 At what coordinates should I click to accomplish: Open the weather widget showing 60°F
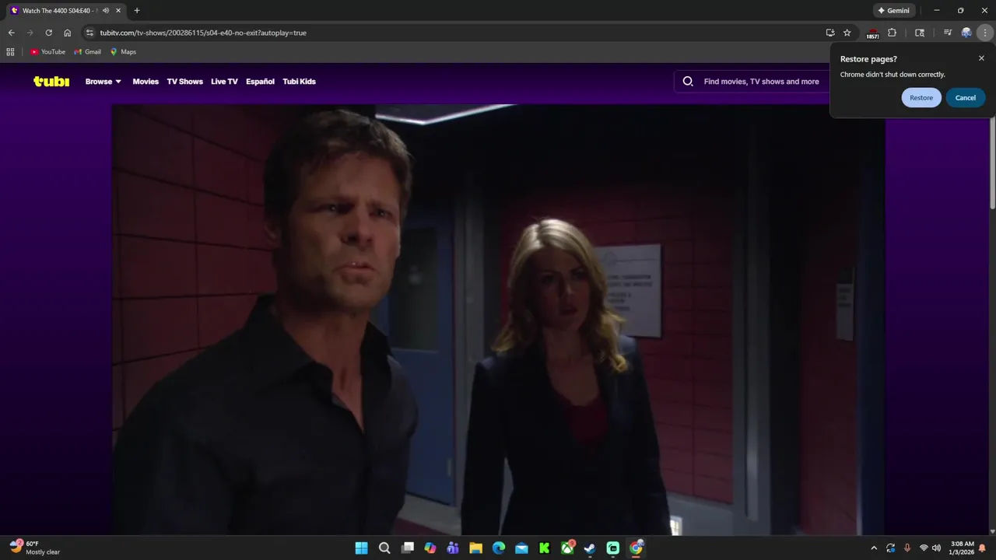(35, 548)
